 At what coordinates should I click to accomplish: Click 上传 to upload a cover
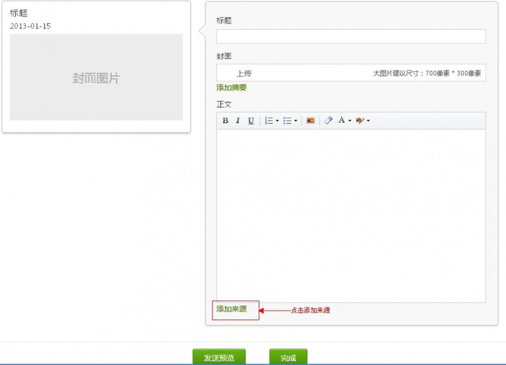tap(244, 73)
